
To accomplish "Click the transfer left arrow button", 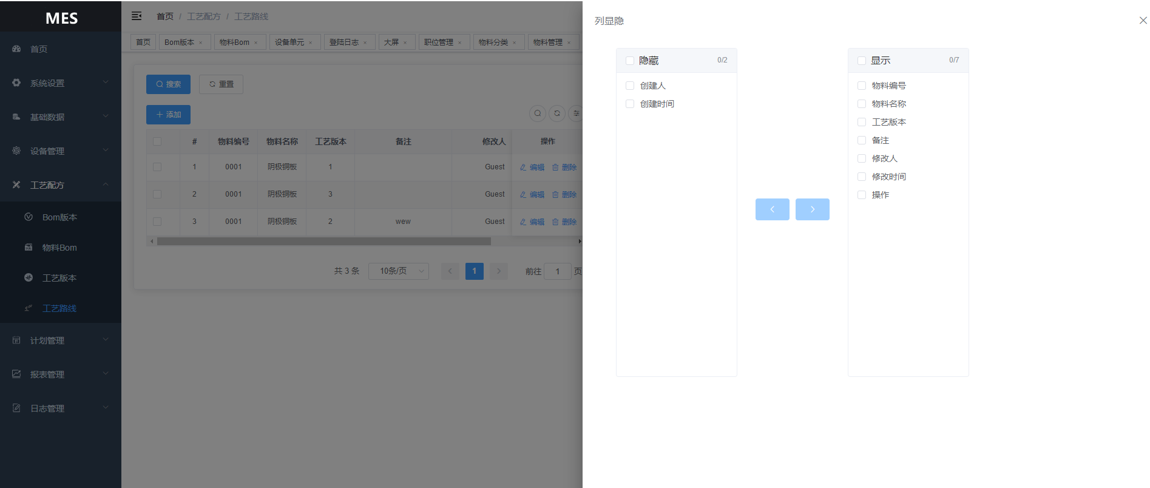I will pos(773,209).
